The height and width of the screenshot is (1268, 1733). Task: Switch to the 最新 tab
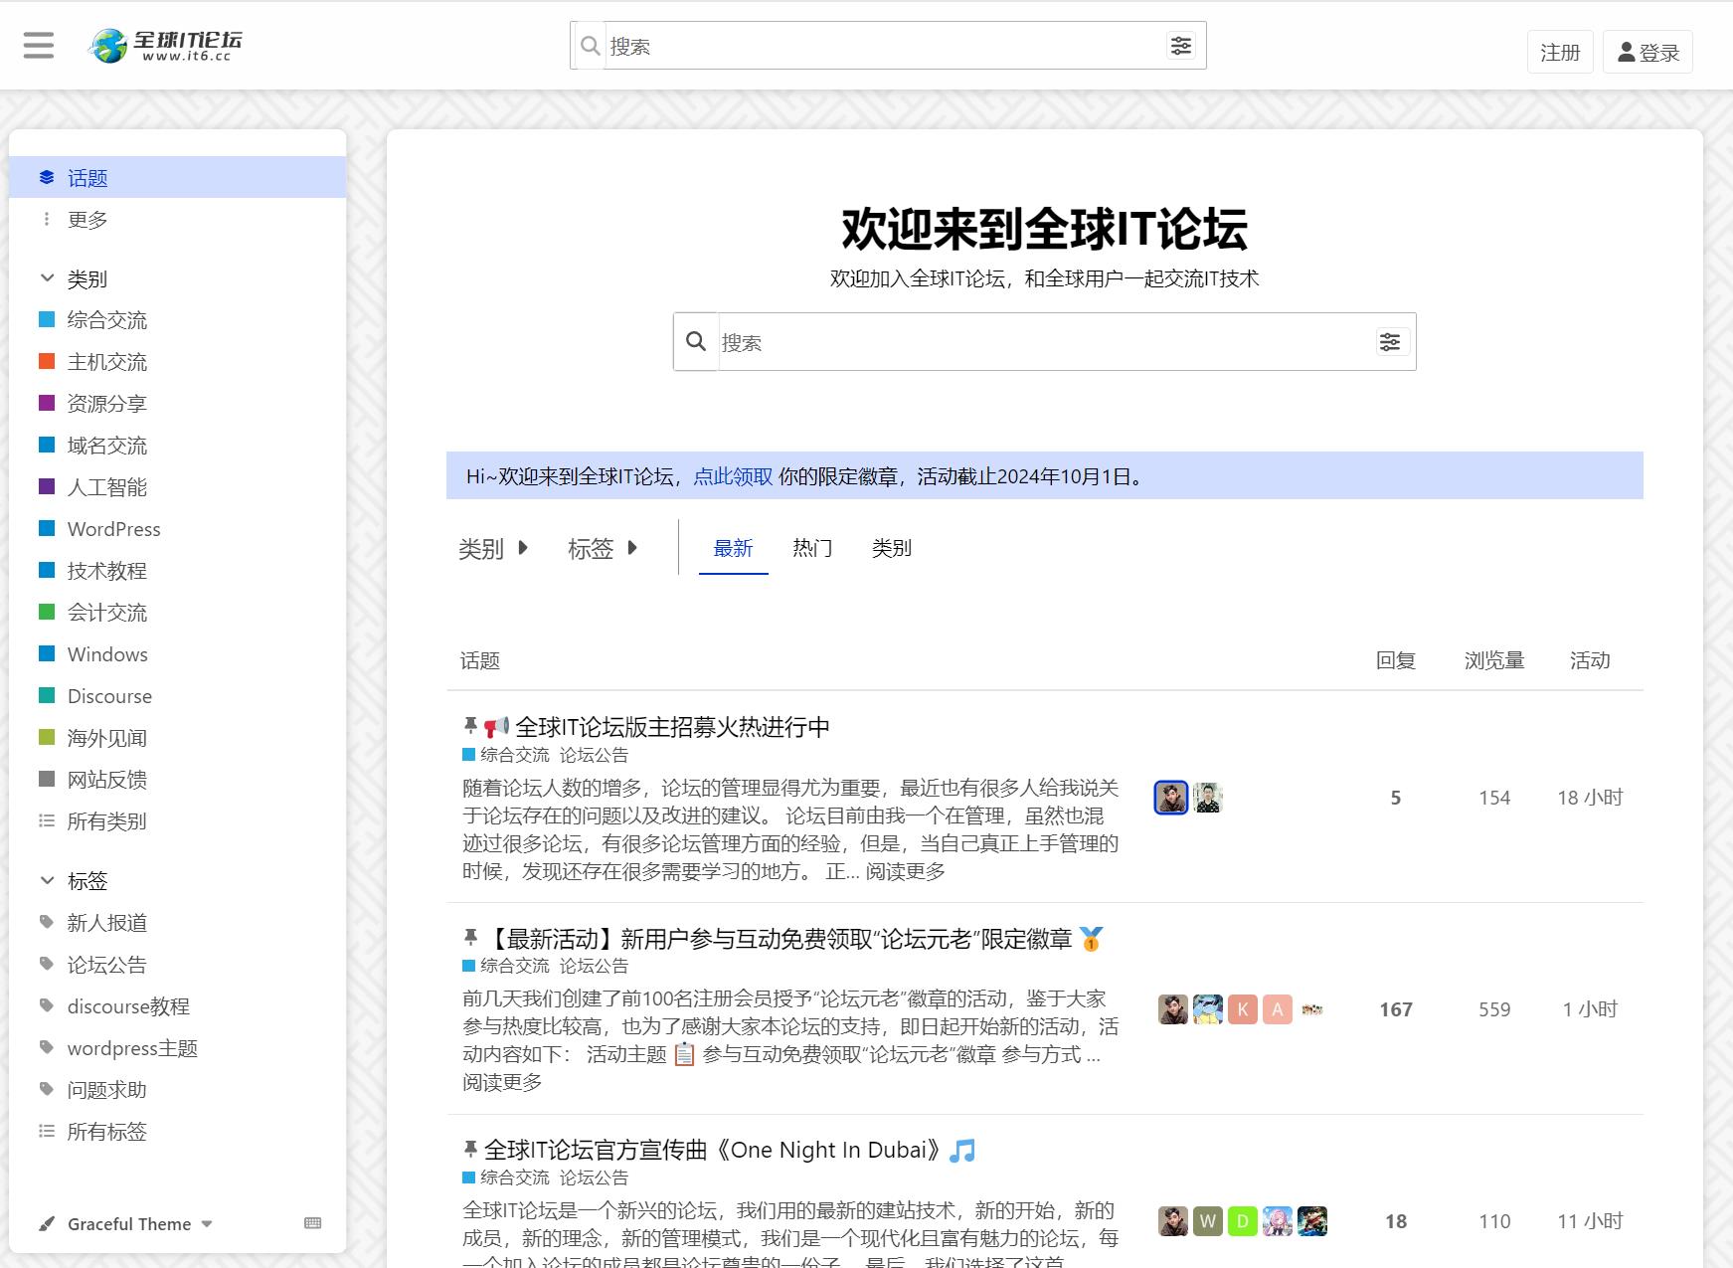(734, 548)
